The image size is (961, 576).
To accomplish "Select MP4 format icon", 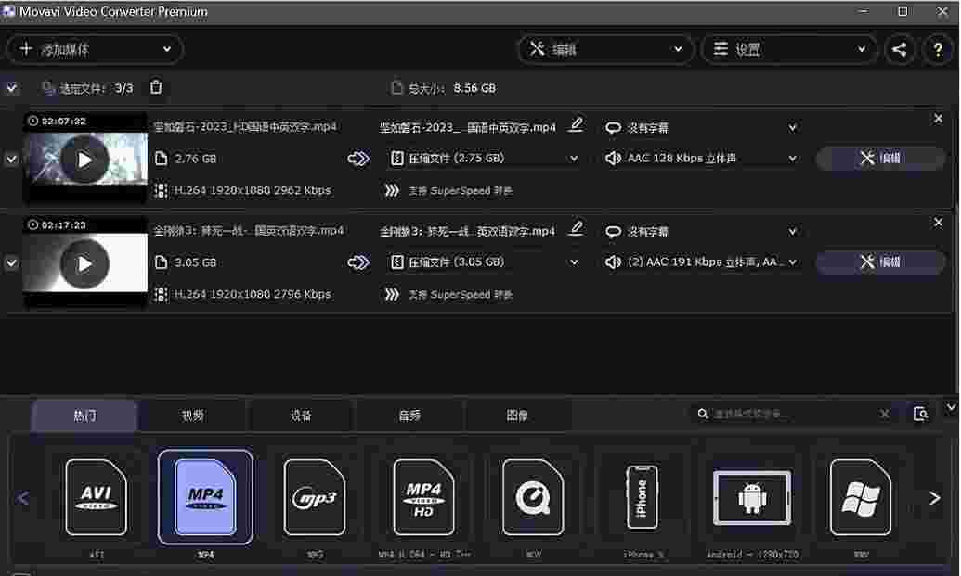I will pyautogui.click(x=205, y=497).
